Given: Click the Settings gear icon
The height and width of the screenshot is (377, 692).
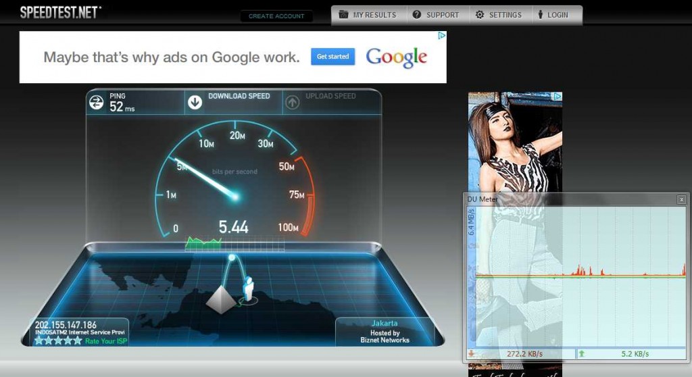Looking at the screenshot, I should tap(480, 15).
